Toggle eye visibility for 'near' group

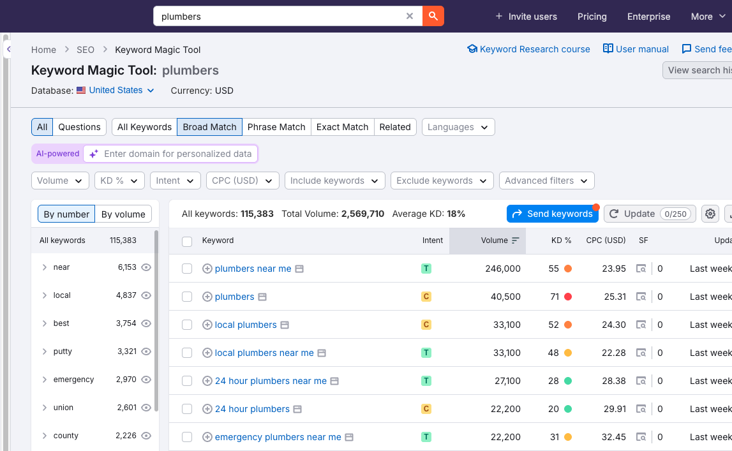tap(146, 267)
